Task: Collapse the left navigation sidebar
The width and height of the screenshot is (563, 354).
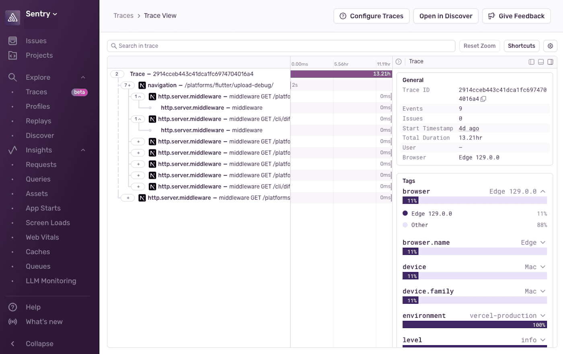Action: 12,344
